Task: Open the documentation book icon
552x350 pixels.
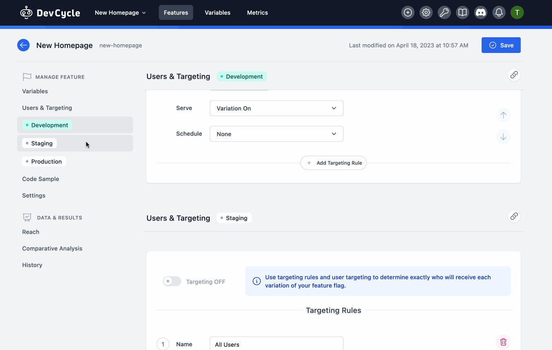Action: coord(463,12)
